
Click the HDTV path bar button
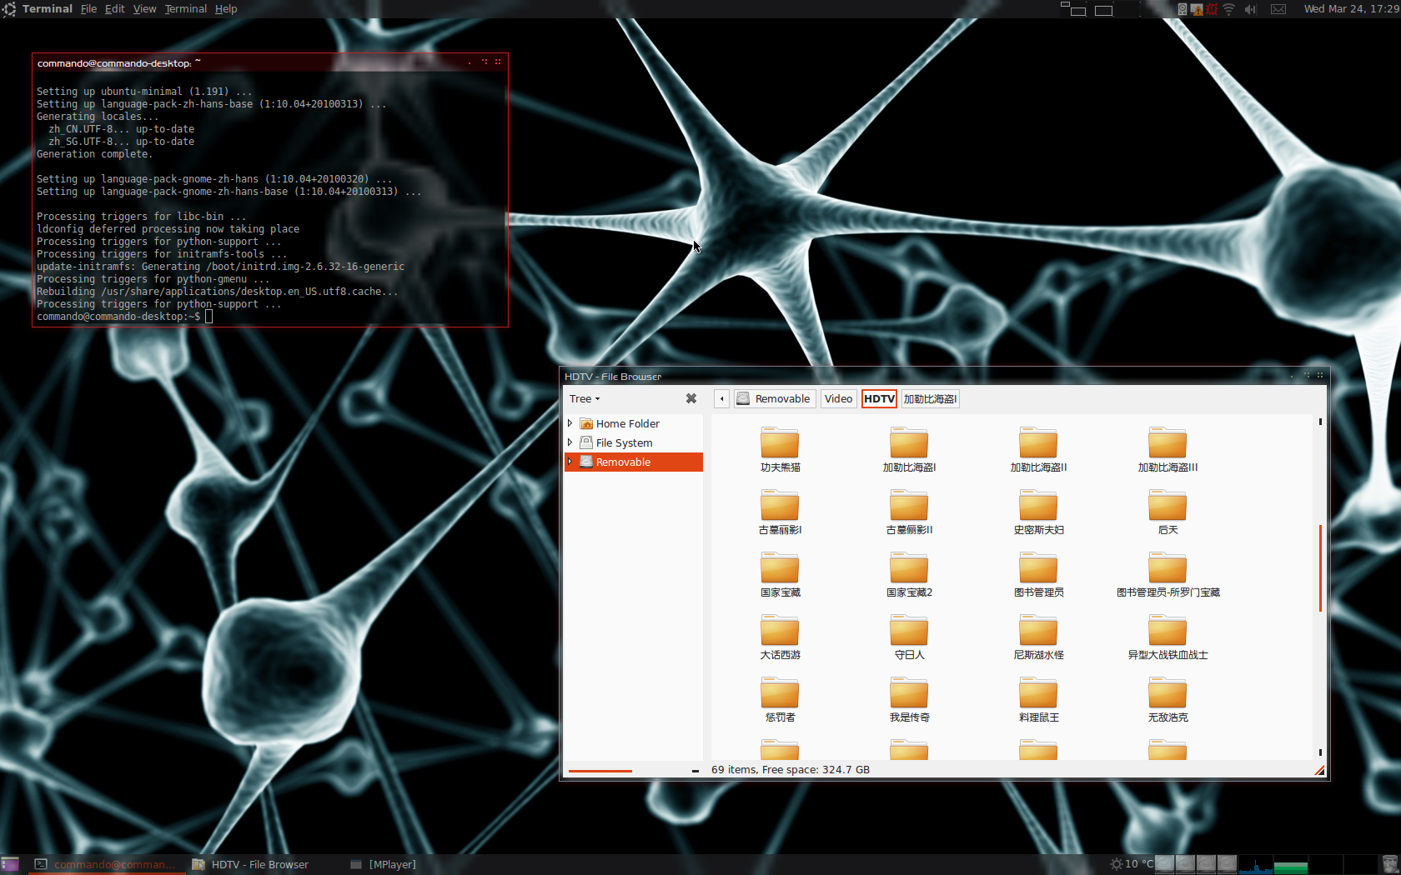tap(879, 398)
